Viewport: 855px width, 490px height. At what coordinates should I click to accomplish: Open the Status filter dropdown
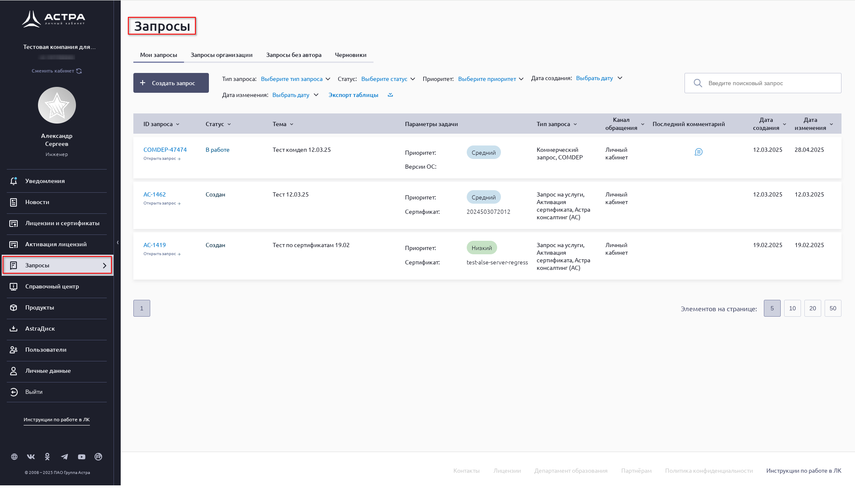tap(388, 79)
